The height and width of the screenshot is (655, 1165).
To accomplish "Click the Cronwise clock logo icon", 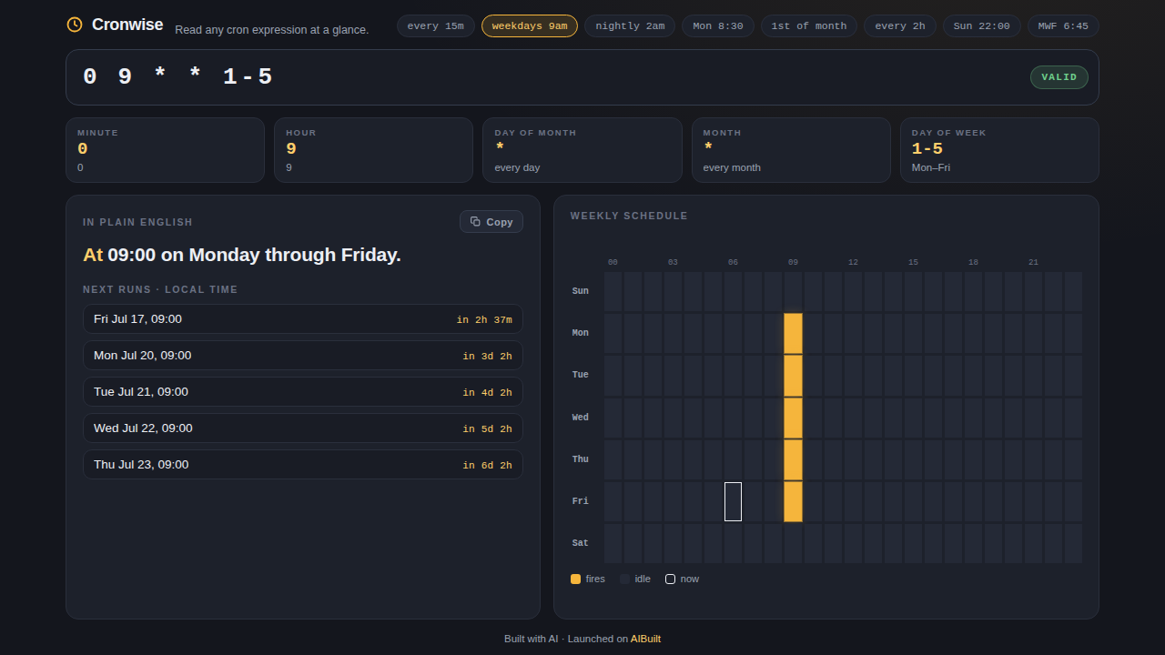I will 75,25.
